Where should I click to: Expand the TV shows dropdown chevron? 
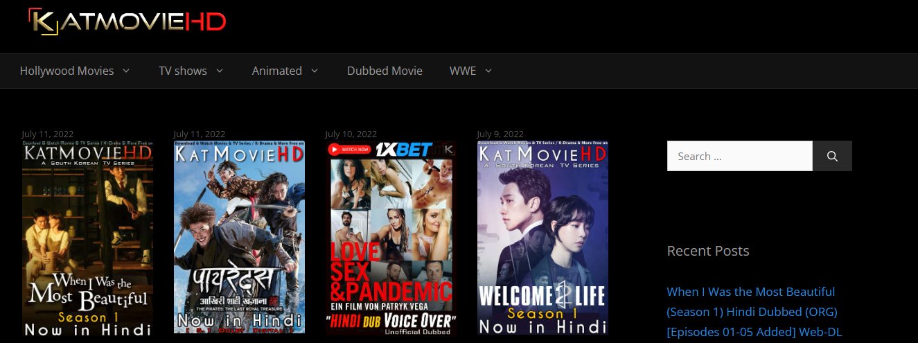pos(220,71)
